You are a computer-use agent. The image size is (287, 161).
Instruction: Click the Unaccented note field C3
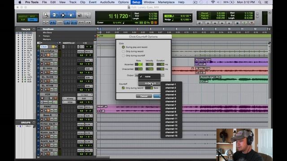(x=139, y=69)
